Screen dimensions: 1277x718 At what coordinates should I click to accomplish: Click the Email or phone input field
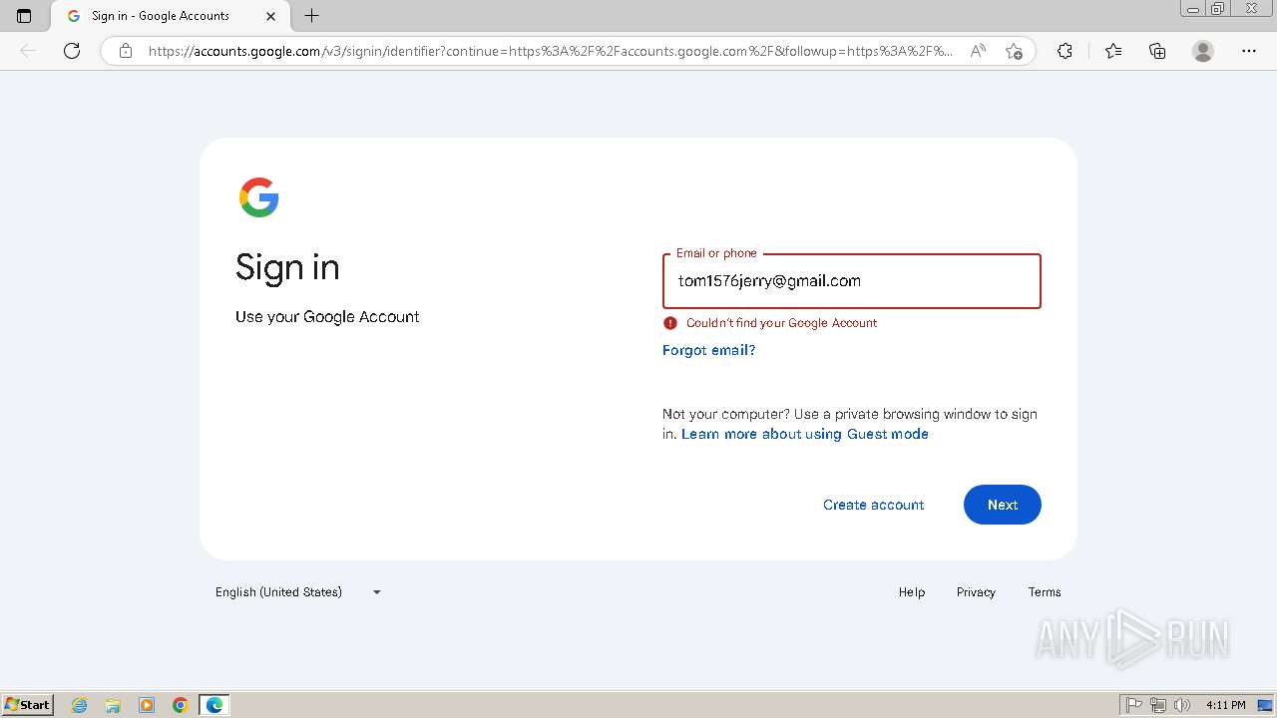point(851,281)
